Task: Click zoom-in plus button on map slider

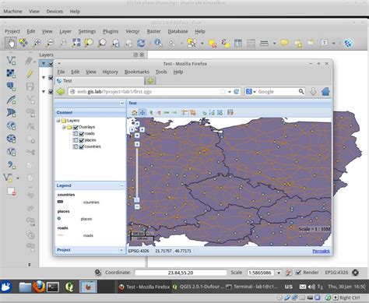Action: click(137, 144)
